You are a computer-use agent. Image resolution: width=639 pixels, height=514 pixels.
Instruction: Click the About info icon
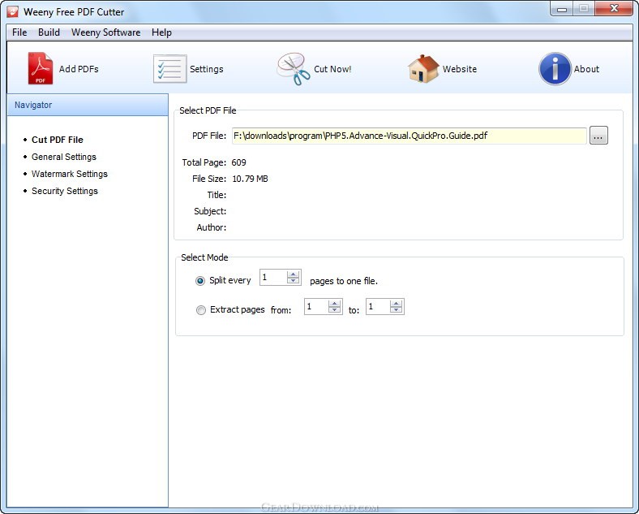pyautogui.click(x=555, y=68)
